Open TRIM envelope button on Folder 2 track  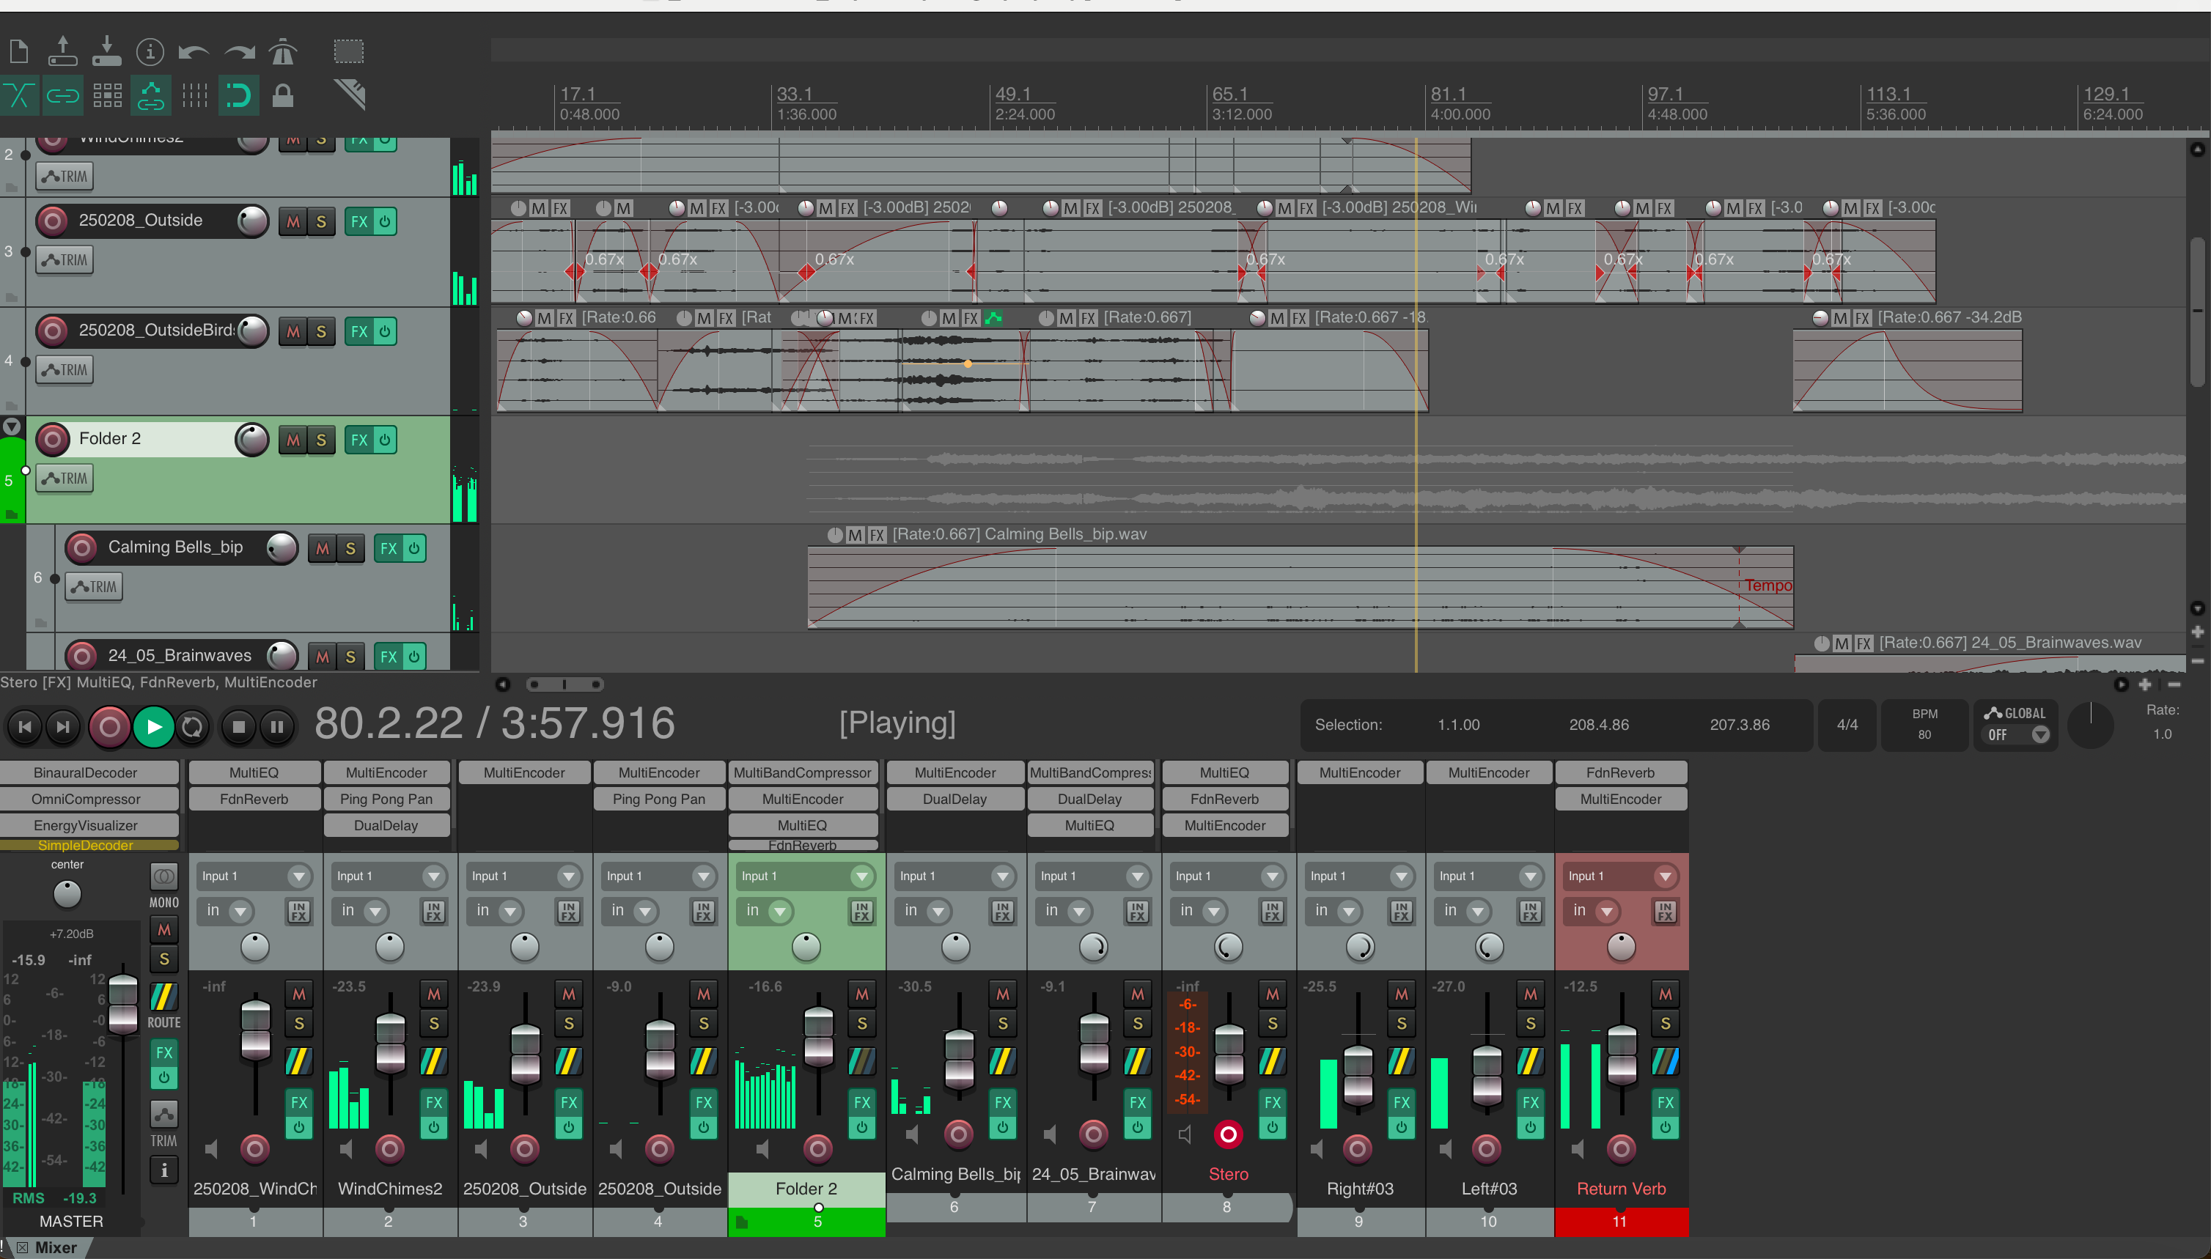tap(65, 479)
